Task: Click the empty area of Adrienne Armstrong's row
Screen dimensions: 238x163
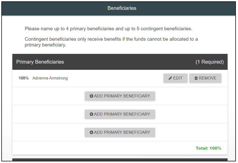Action: click(x=116, y=78)
